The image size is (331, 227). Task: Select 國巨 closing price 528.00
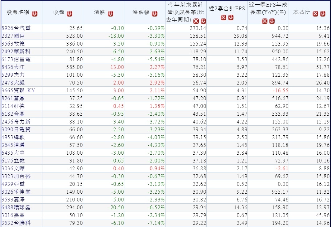[x=74, y=36]
